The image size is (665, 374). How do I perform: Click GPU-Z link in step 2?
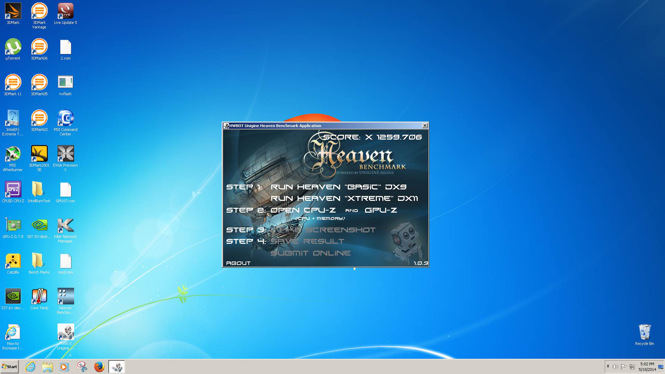tap(381, 210)
